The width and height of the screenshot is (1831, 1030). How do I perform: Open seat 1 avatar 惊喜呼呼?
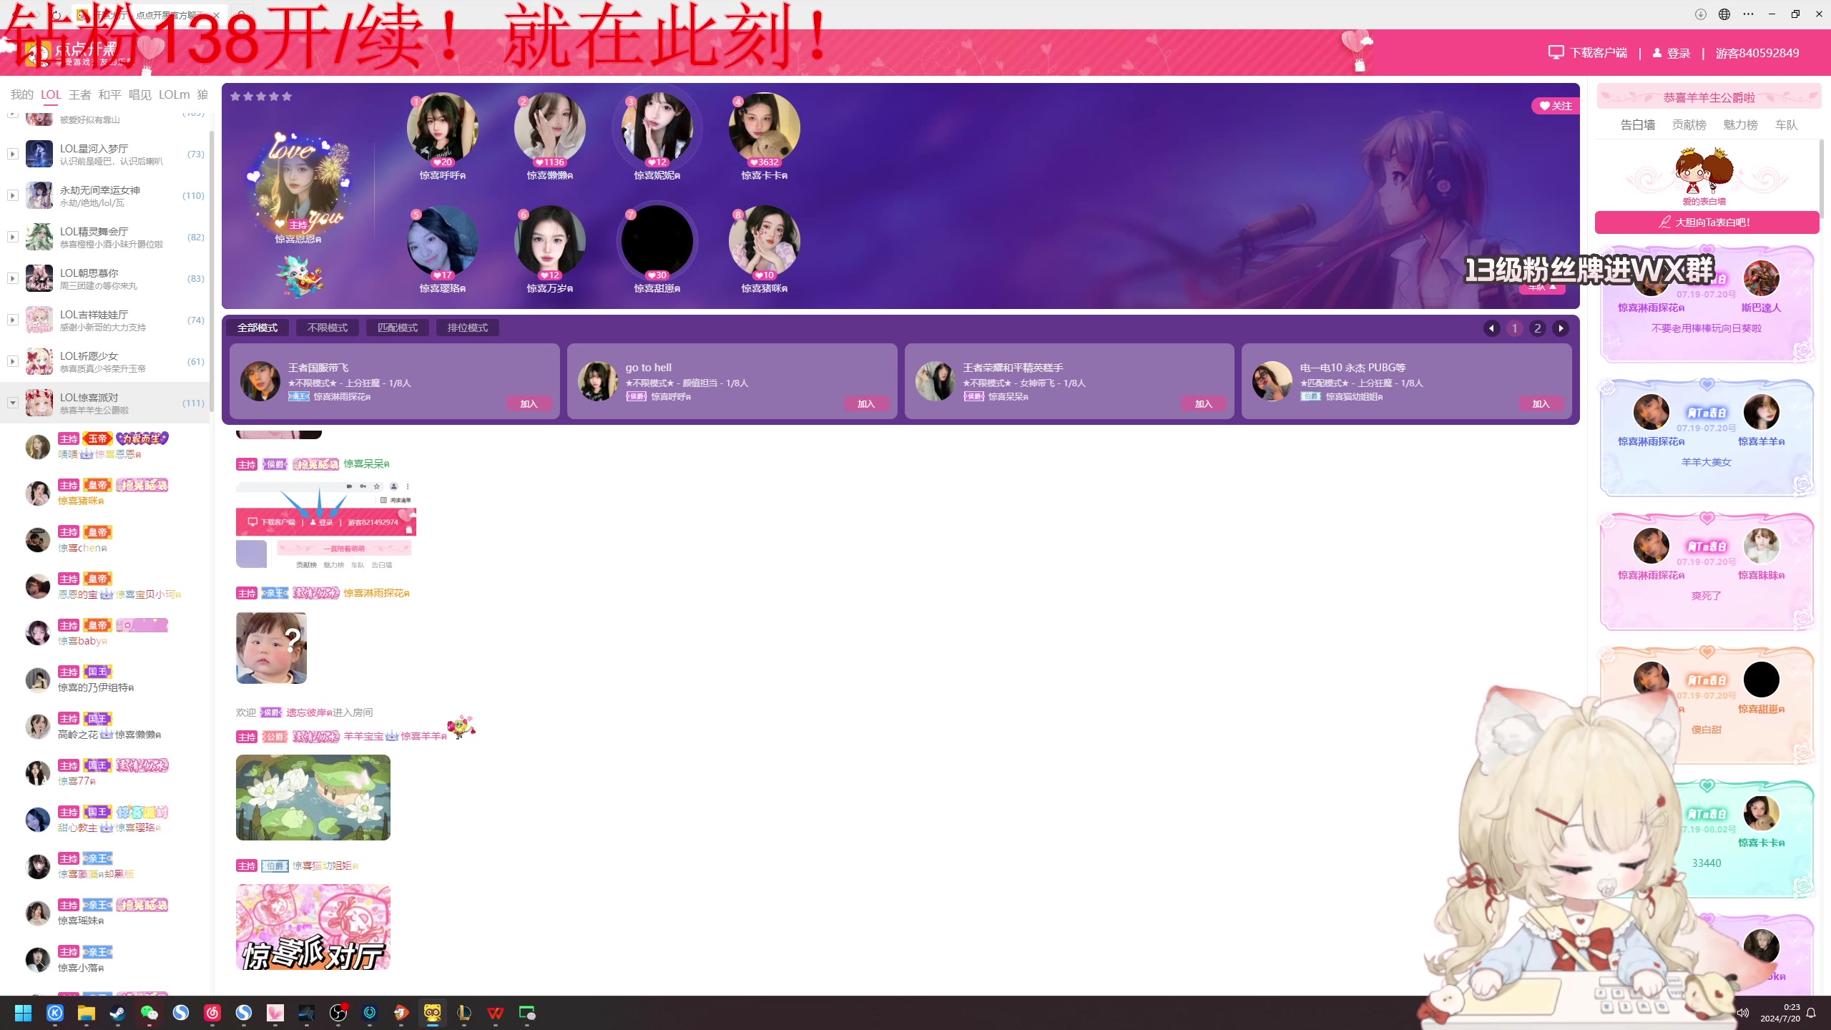click(x=443, y=129)
